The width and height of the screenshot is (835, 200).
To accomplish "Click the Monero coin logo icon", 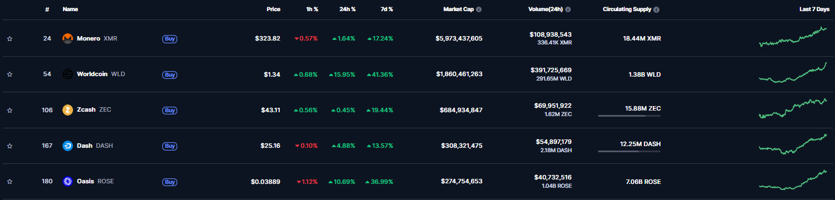I will click(67, 39).
